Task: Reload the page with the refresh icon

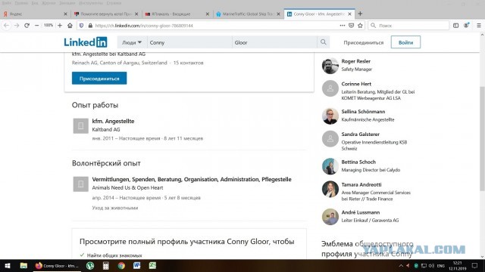Action: 27,26
